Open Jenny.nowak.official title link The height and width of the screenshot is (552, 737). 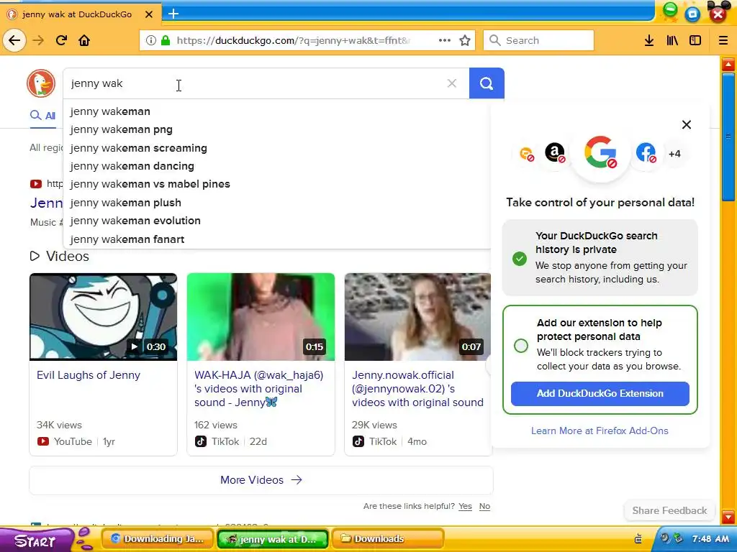[417, 389]
